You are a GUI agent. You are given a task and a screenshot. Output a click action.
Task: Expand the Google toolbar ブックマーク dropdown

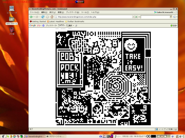coord(52,26)
